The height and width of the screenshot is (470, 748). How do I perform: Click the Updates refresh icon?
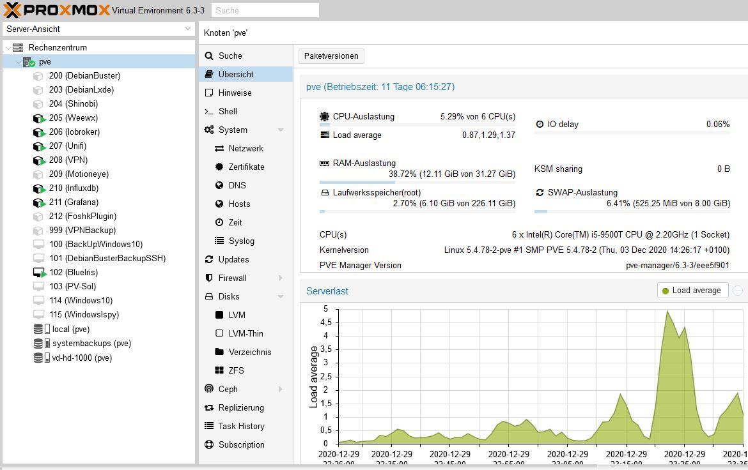209,259
